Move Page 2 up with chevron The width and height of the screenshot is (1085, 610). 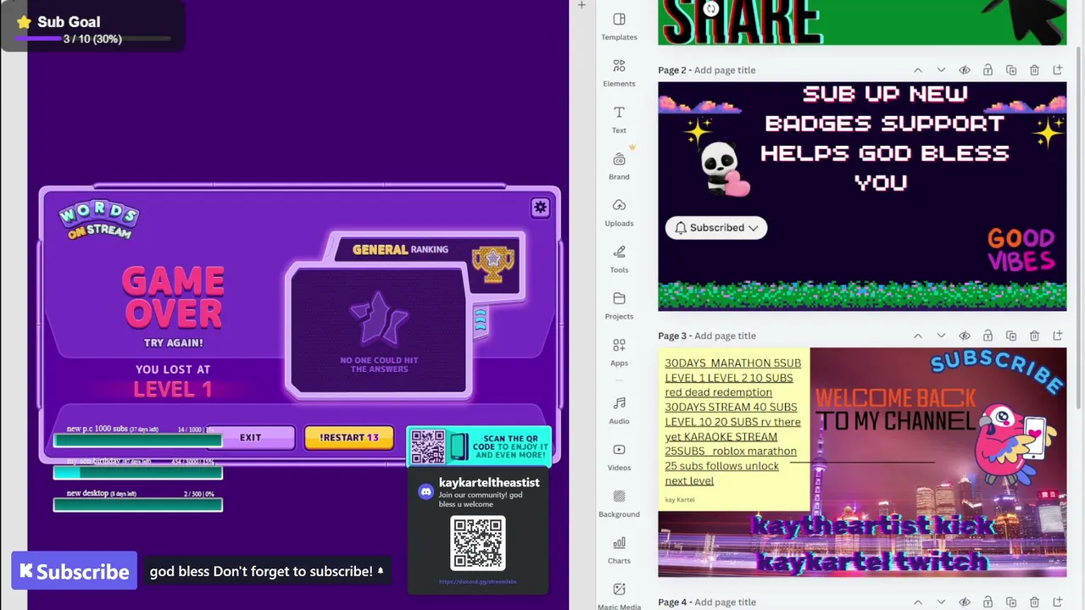click(918, 70)
